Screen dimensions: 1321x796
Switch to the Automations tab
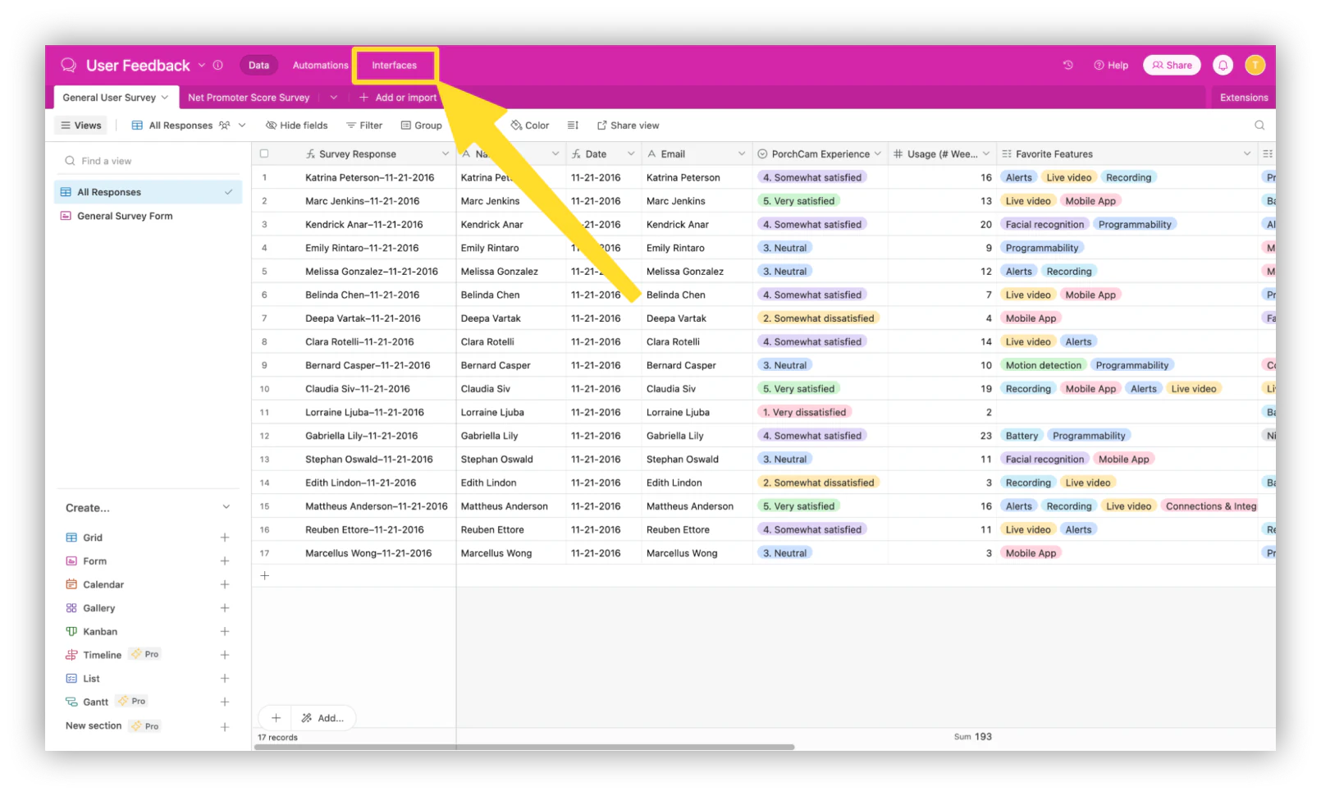click(320, 65)
